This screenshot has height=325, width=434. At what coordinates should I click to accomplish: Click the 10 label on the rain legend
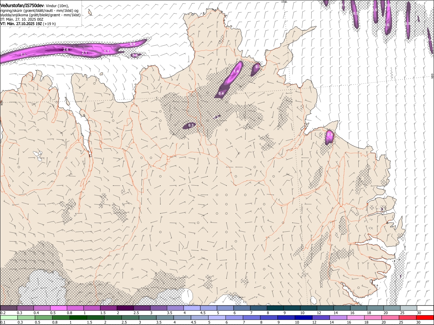pos(296,322)
